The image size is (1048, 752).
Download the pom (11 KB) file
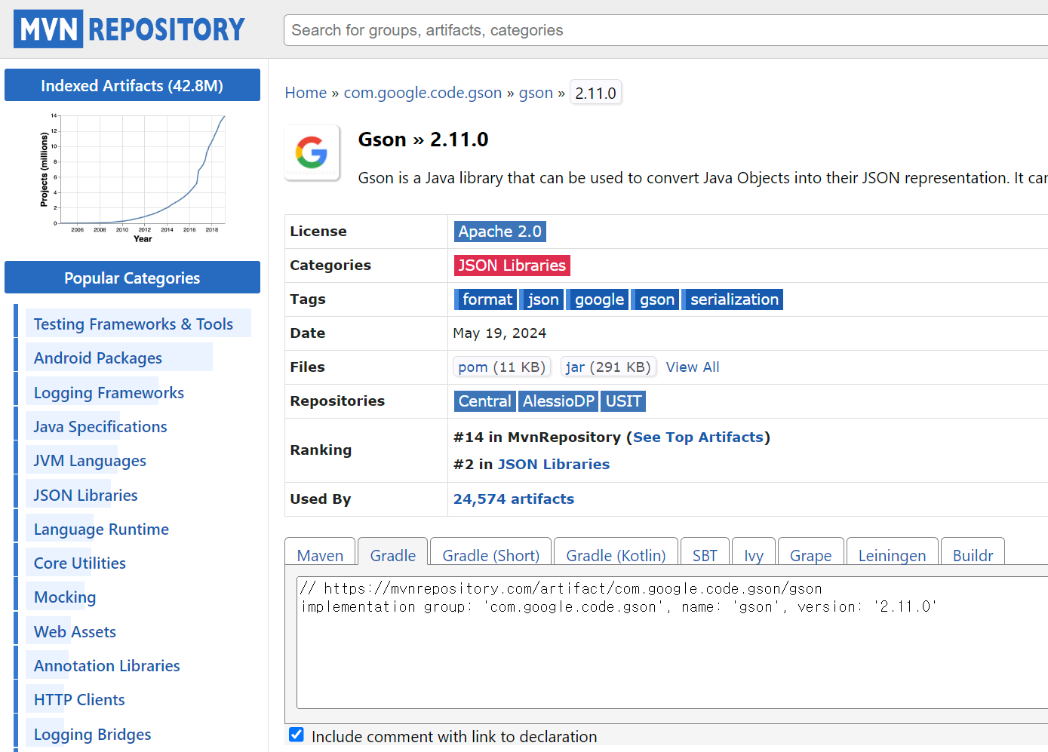pos(502,367)
